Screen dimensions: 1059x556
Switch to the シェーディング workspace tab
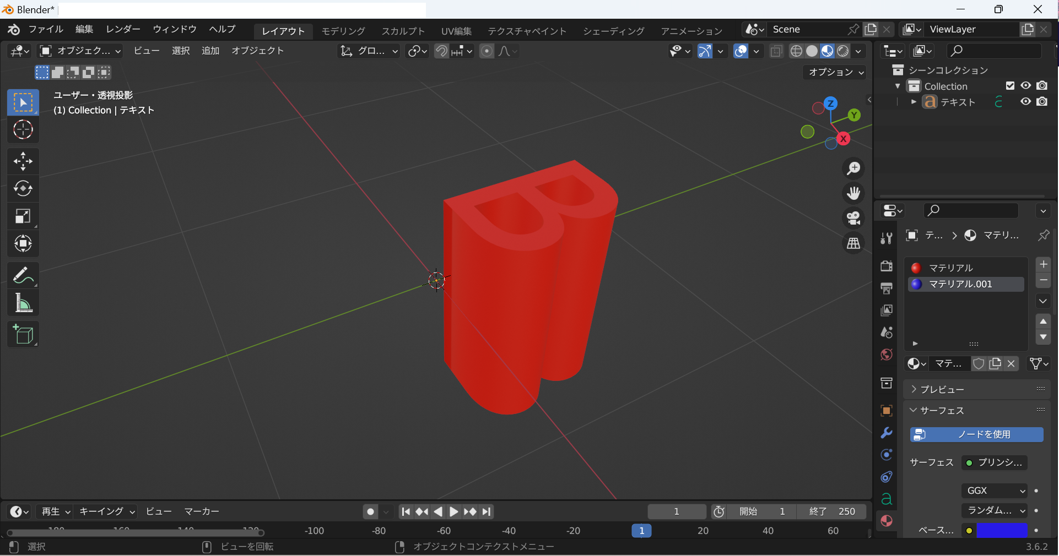click(614, 31)
